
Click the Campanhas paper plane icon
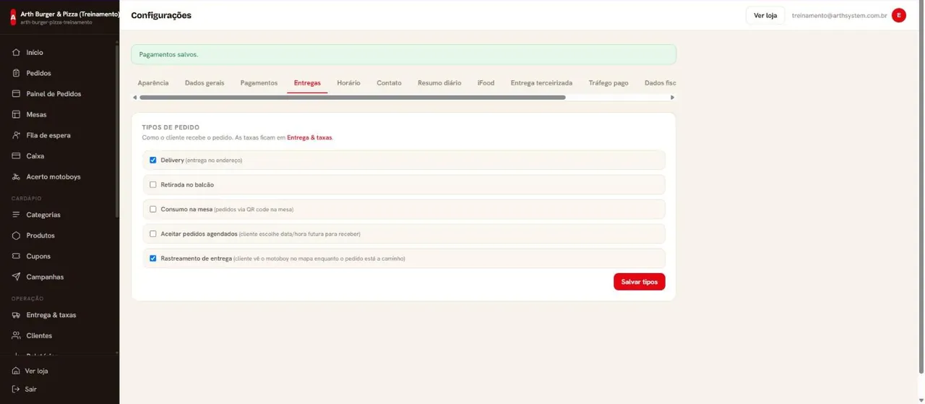point(16,277)
